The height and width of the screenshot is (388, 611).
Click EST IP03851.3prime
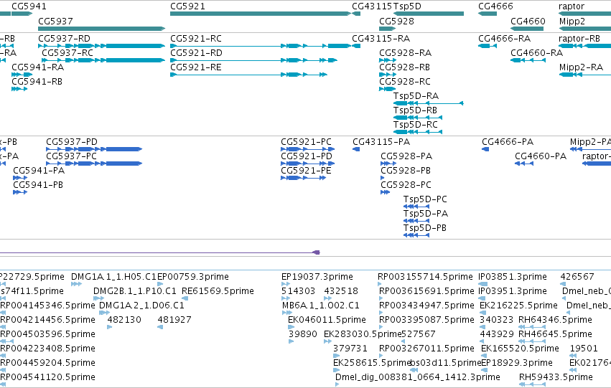coord(482,284)
